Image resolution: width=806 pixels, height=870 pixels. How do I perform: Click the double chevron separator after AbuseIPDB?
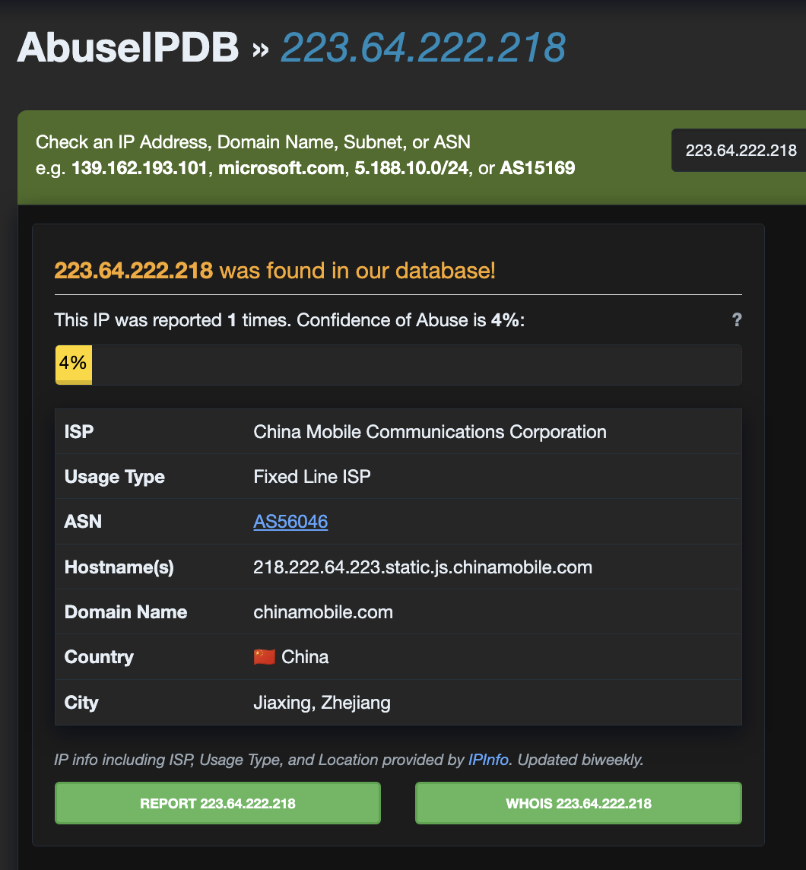(x=260, y=50)
